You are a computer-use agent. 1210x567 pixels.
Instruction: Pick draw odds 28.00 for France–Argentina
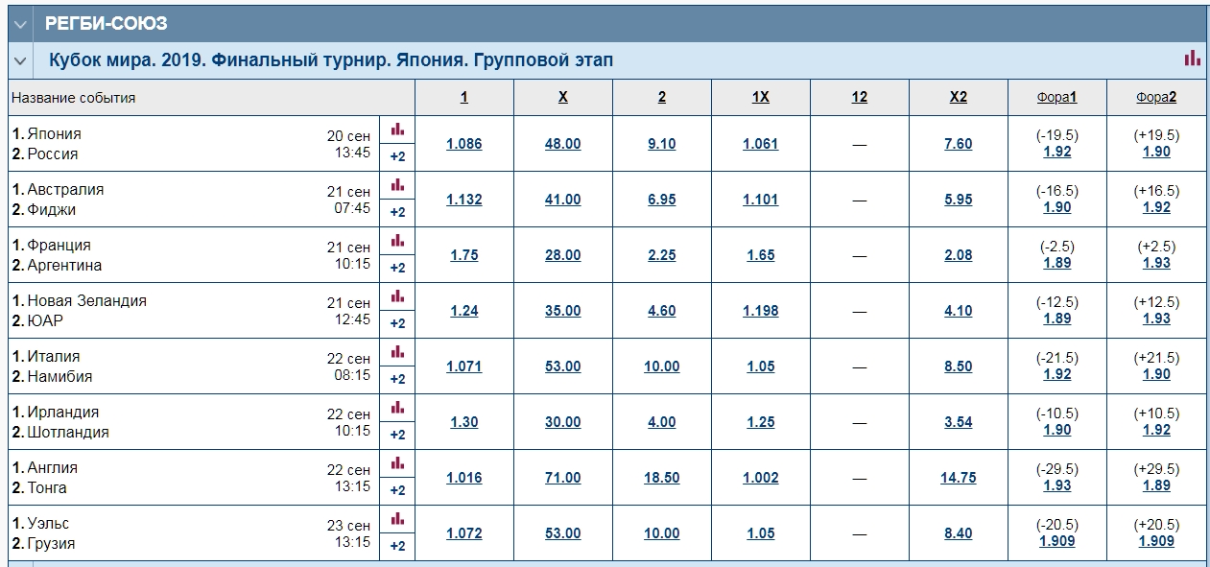tap(563, 255)
